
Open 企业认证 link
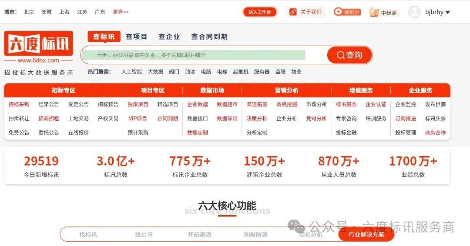pyautogui.click(x=376, y=104)
